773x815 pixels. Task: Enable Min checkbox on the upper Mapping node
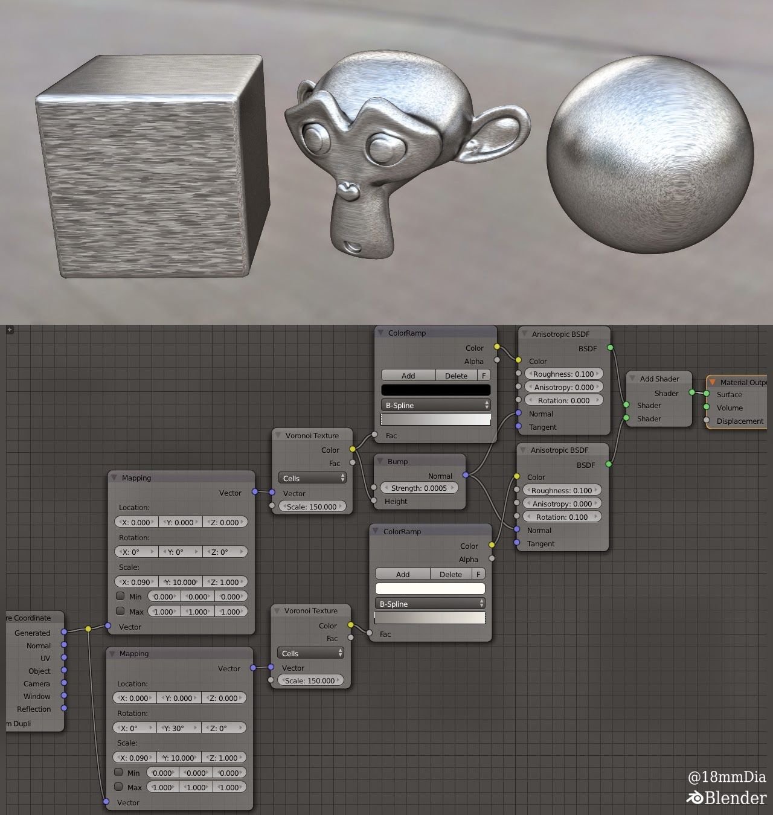[120, 596]
